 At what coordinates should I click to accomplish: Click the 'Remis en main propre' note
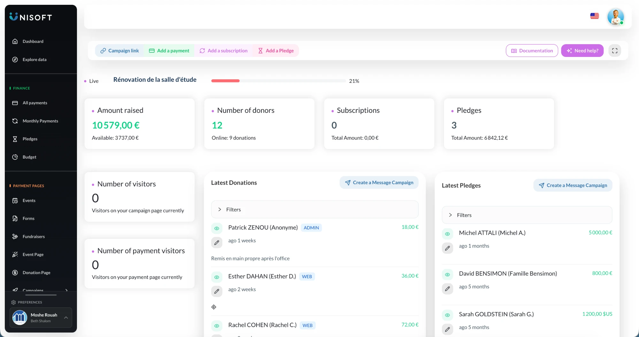(250, 258)
